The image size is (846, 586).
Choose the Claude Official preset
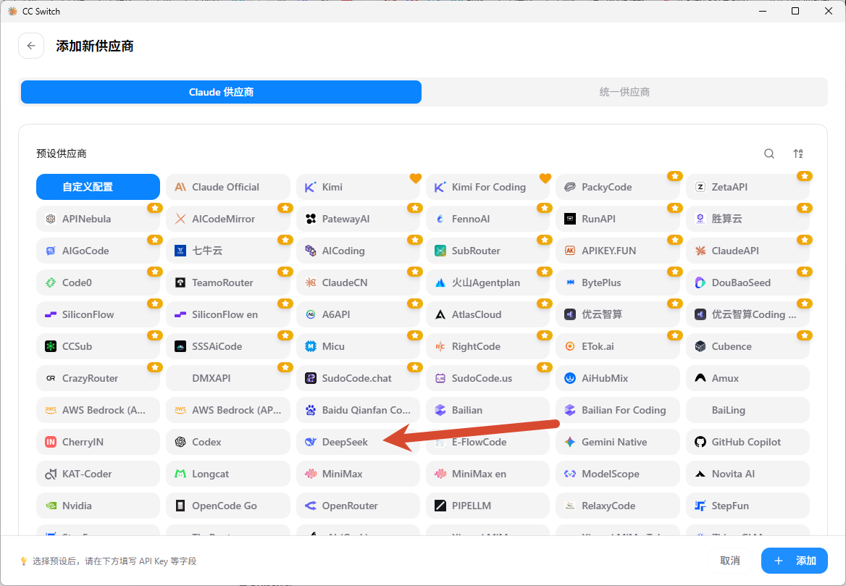pos(228,187)
